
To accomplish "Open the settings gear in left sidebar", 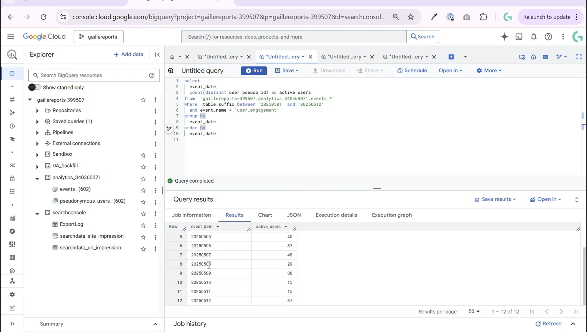I will (12, 294).
